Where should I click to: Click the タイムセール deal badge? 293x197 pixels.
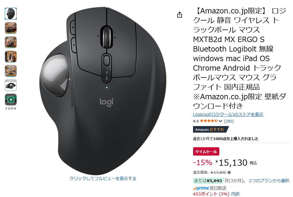click(x=206, y=151)
